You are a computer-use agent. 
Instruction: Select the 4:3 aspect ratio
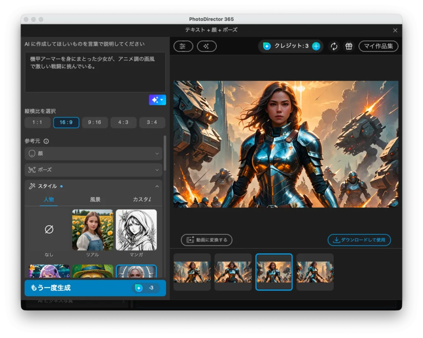click(124, 122)
